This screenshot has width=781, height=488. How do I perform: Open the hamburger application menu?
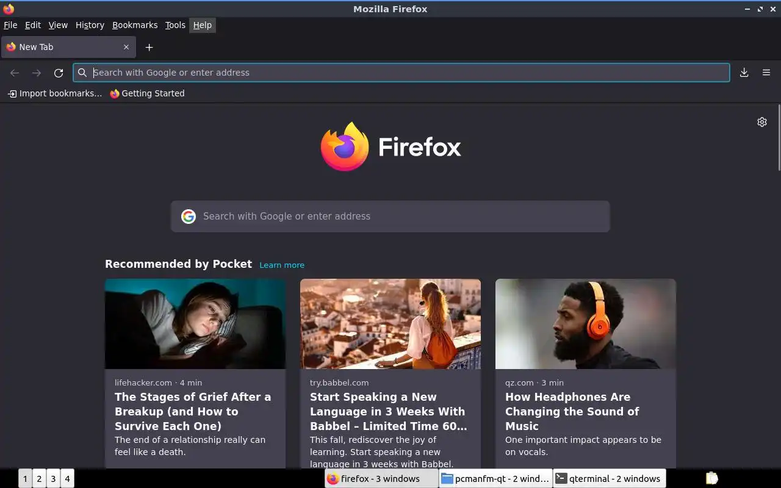point(766,73)
